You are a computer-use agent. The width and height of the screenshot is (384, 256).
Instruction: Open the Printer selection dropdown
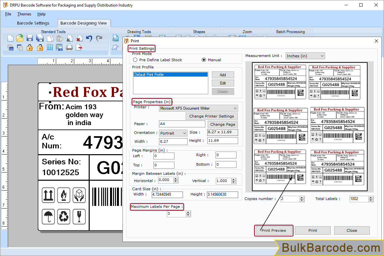tap(198, 108)
